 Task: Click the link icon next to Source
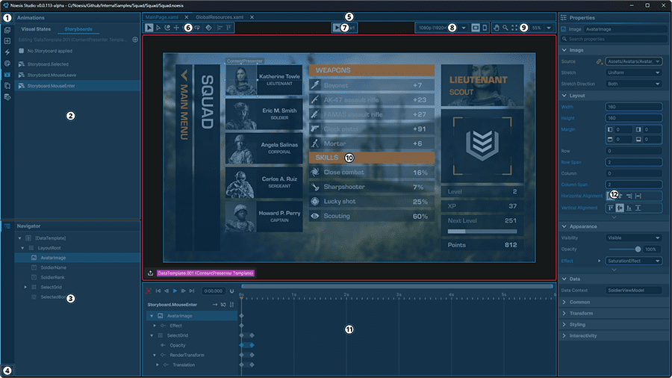pos(599,62)
